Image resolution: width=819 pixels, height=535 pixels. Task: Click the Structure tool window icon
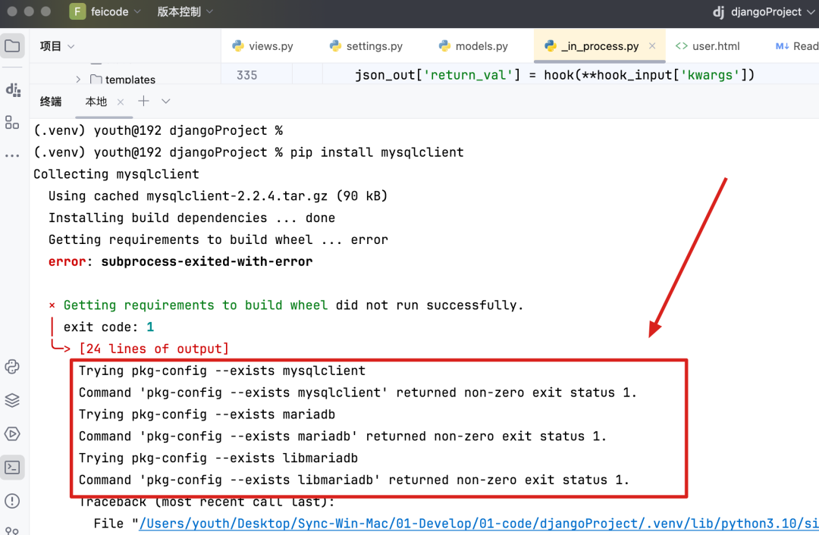coord(12,121)
